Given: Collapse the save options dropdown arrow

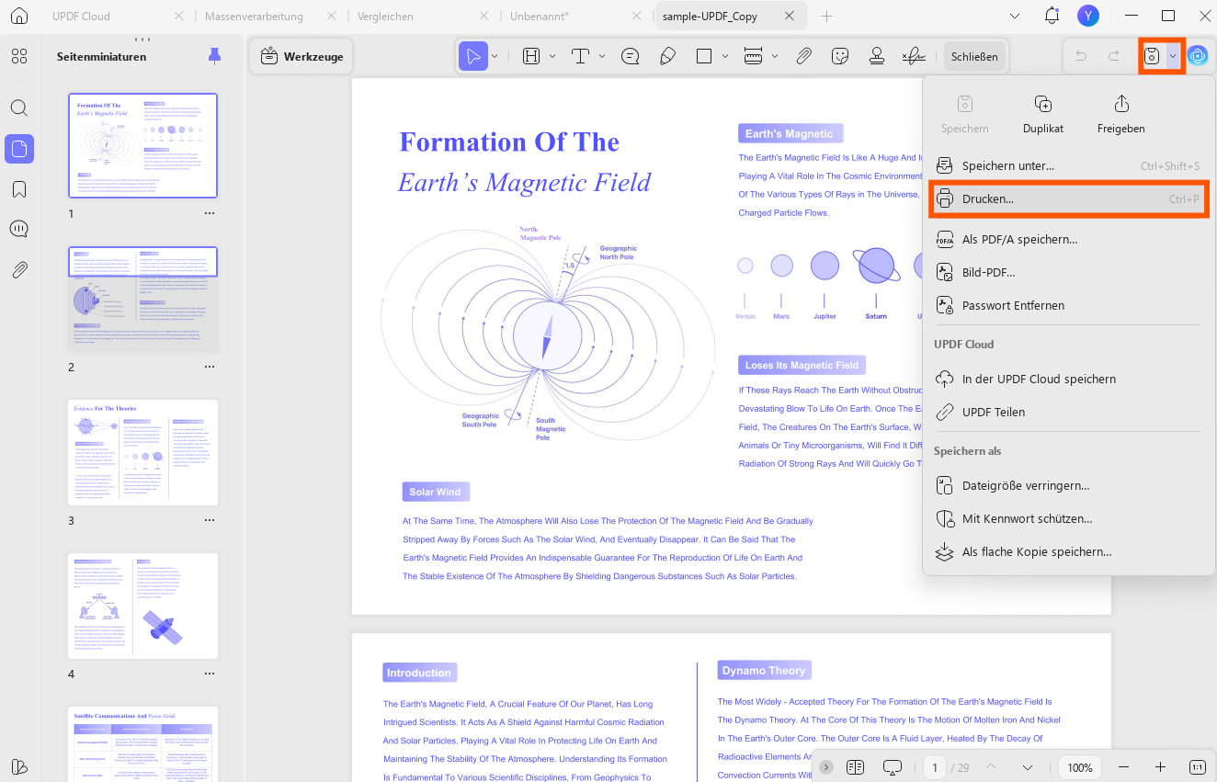Looking at the screenshot, I should 1173,56.
